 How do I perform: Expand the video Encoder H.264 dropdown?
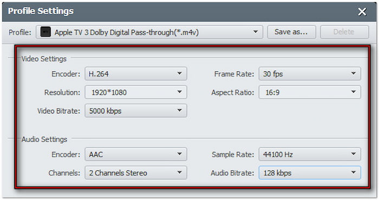[135, 74]
